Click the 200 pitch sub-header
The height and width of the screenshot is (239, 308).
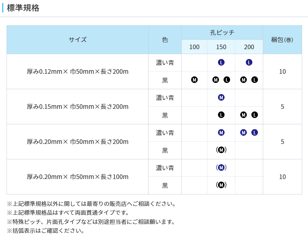click(249, 47)
